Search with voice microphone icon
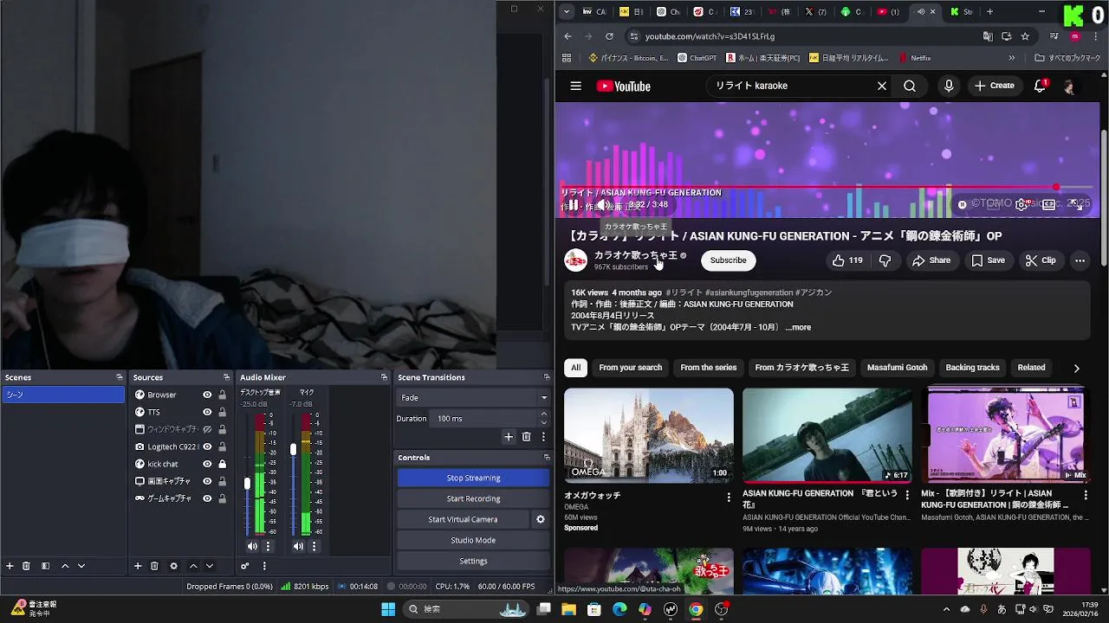This screenshot has width=1109, height=623. pyautogui.click(x=949, y=86)
